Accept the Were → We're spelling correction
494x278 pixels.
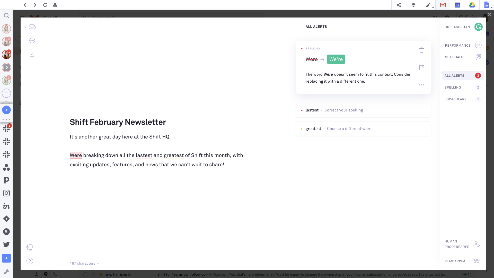pos(336,59)
